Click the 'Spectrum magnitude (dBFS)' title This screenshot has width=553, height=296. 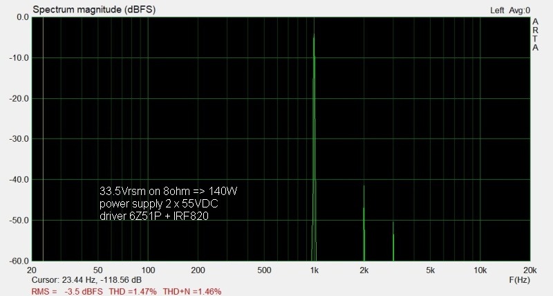pyautogui.click(x=94, y=10)
